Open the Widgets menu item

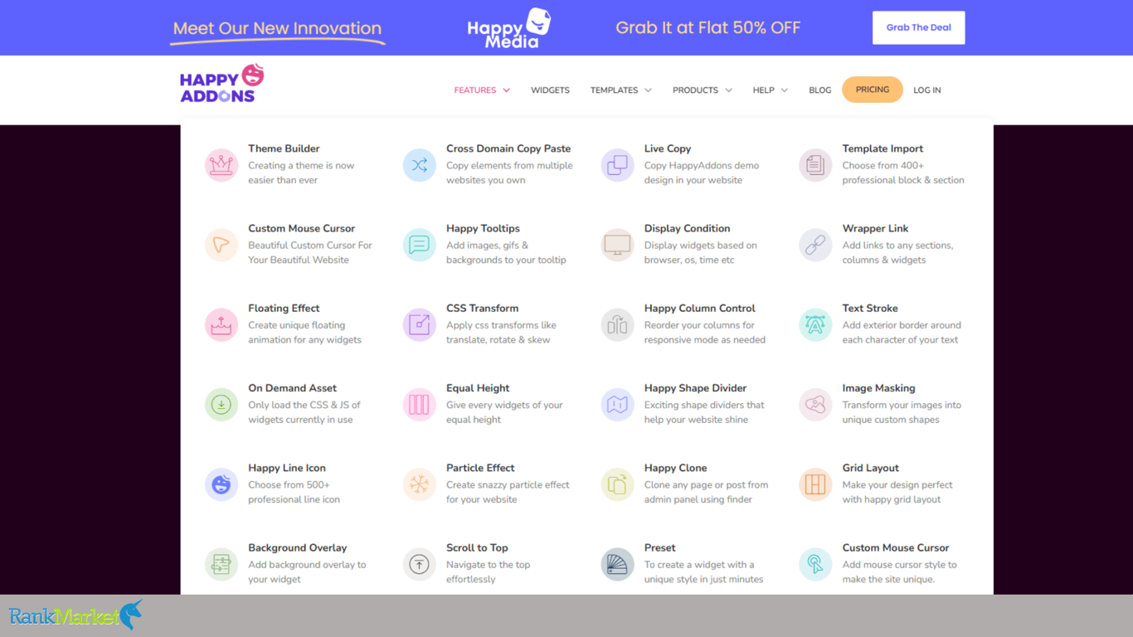click(550, 90)
